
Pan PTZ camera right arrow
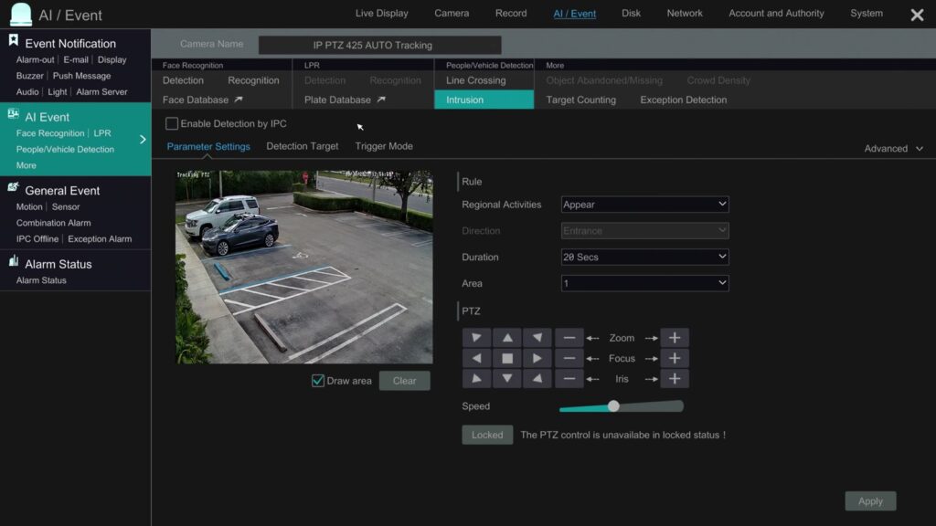pyautogui.click(x=537, y=358)
